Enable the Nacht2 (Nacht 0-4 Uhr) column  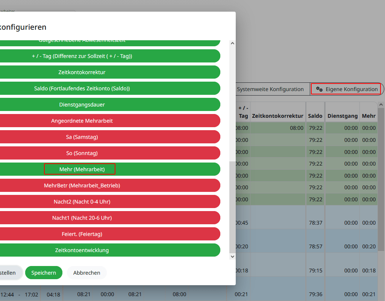click(82, 202)
